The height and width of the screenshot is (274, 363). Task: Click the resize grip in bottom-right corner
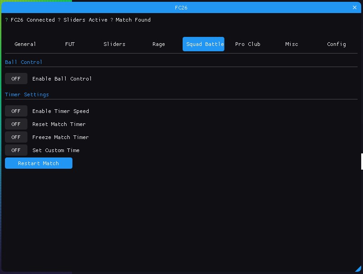tap(358, 269)
